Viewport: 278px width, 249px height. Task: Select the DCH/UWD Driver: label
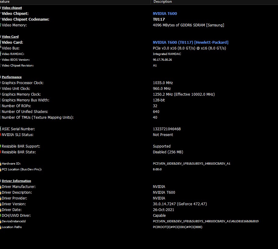coord(16,216)
